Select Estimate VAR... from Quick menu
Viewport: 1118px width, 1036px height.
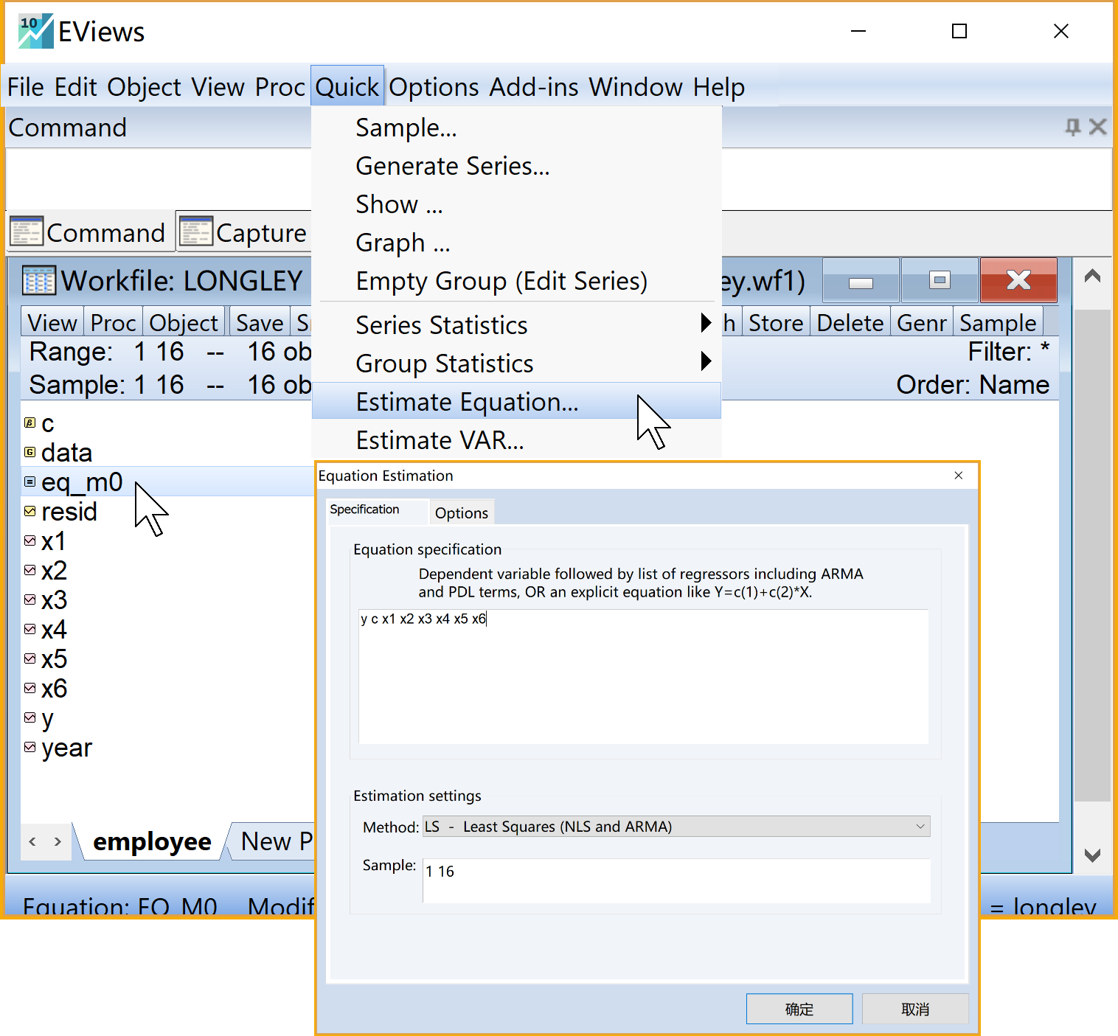pos(440,440)
